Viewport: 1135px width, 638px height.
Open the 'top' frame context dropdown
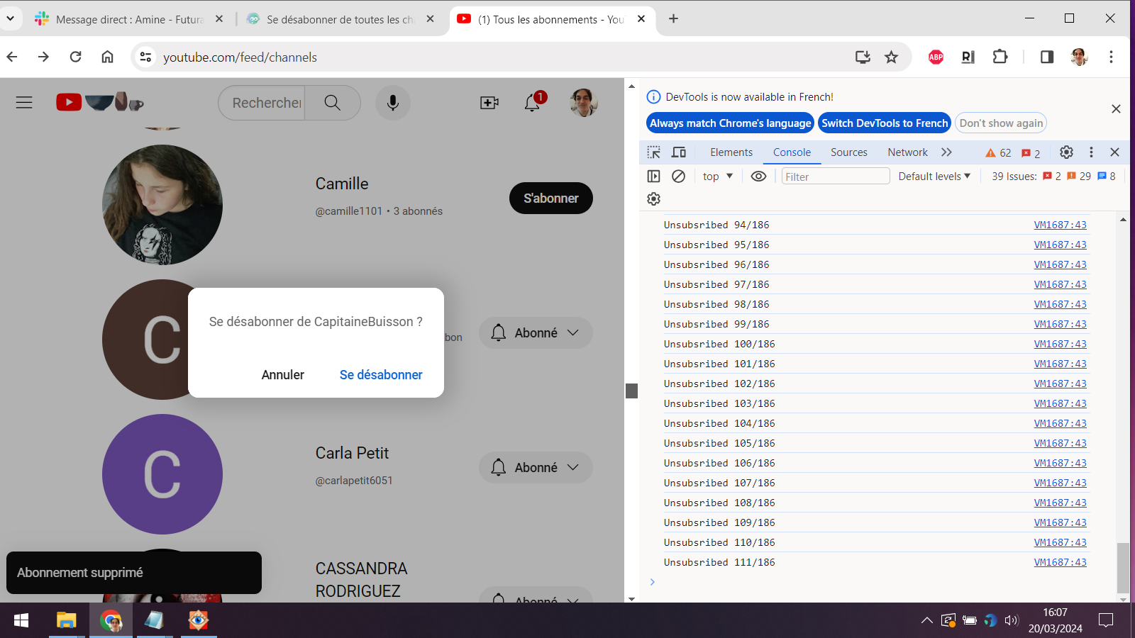coord(717,176)
